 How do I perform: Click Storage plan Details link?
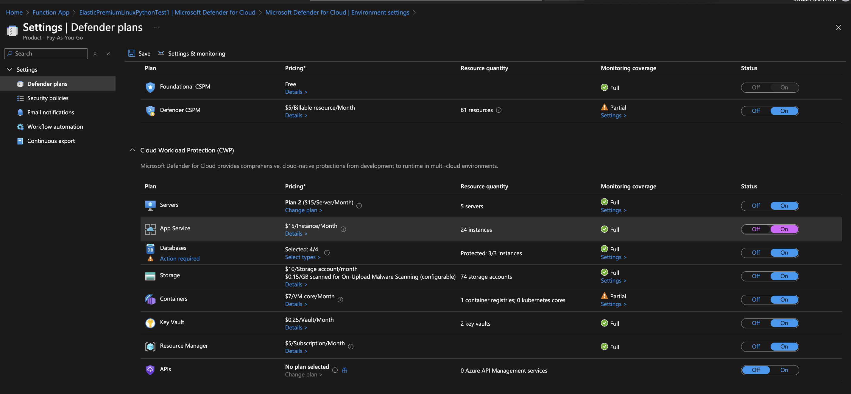(296, 284)
